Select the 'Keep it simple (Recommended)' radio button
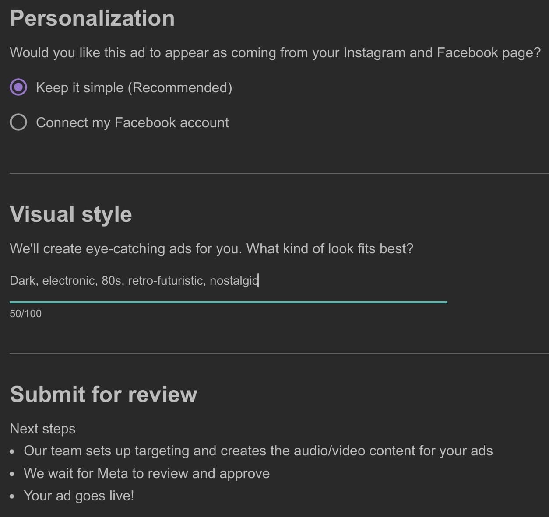Image resolution: width=549 pixels, height=517 pixels. point(18,87)
